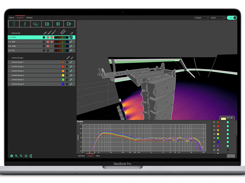245x183 pixels.
Task: Disable probe #4 using its teal toggle
Action: click(x=228, y=134)
